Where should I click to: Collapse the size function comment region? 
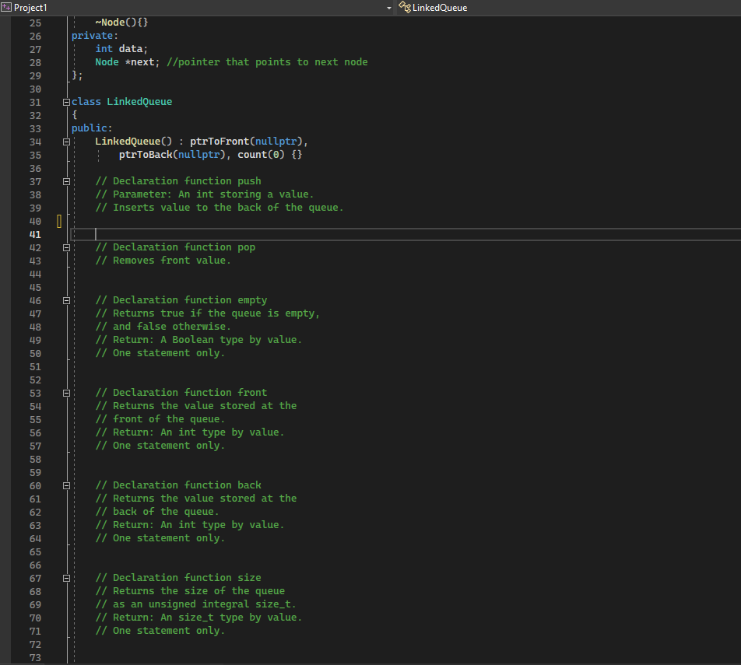[x=66, y=578]
